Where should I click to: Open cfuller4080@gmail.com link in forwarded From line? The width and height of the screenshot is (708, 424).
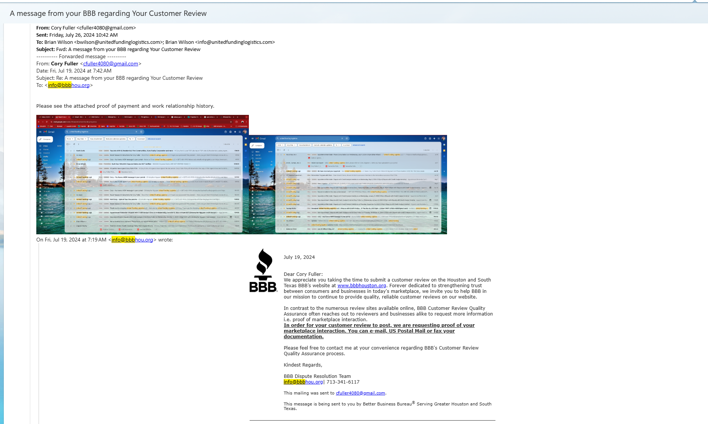[110, 63]
